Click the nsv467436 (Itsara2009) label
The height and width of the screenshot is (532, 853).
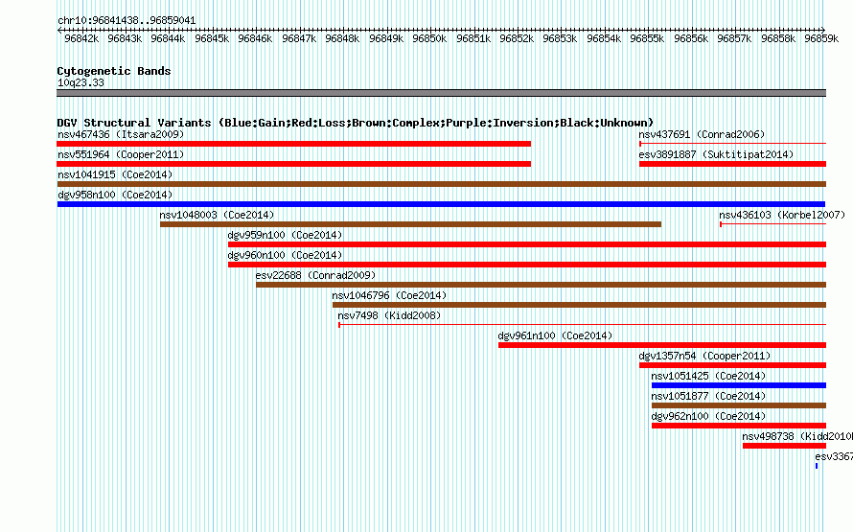[121, 134]
